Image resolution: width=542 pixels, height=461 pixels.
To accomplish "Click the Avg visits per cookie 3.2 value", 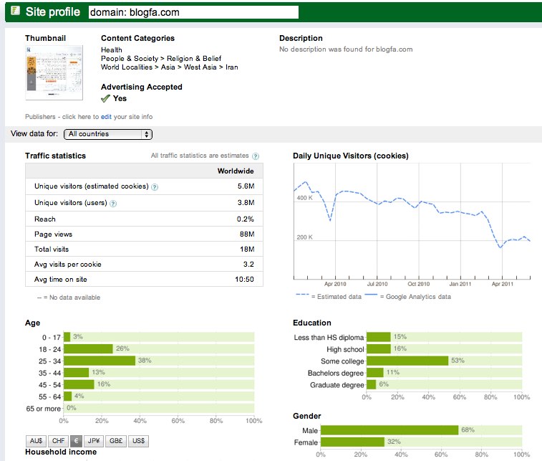I will tap(248, 265).
